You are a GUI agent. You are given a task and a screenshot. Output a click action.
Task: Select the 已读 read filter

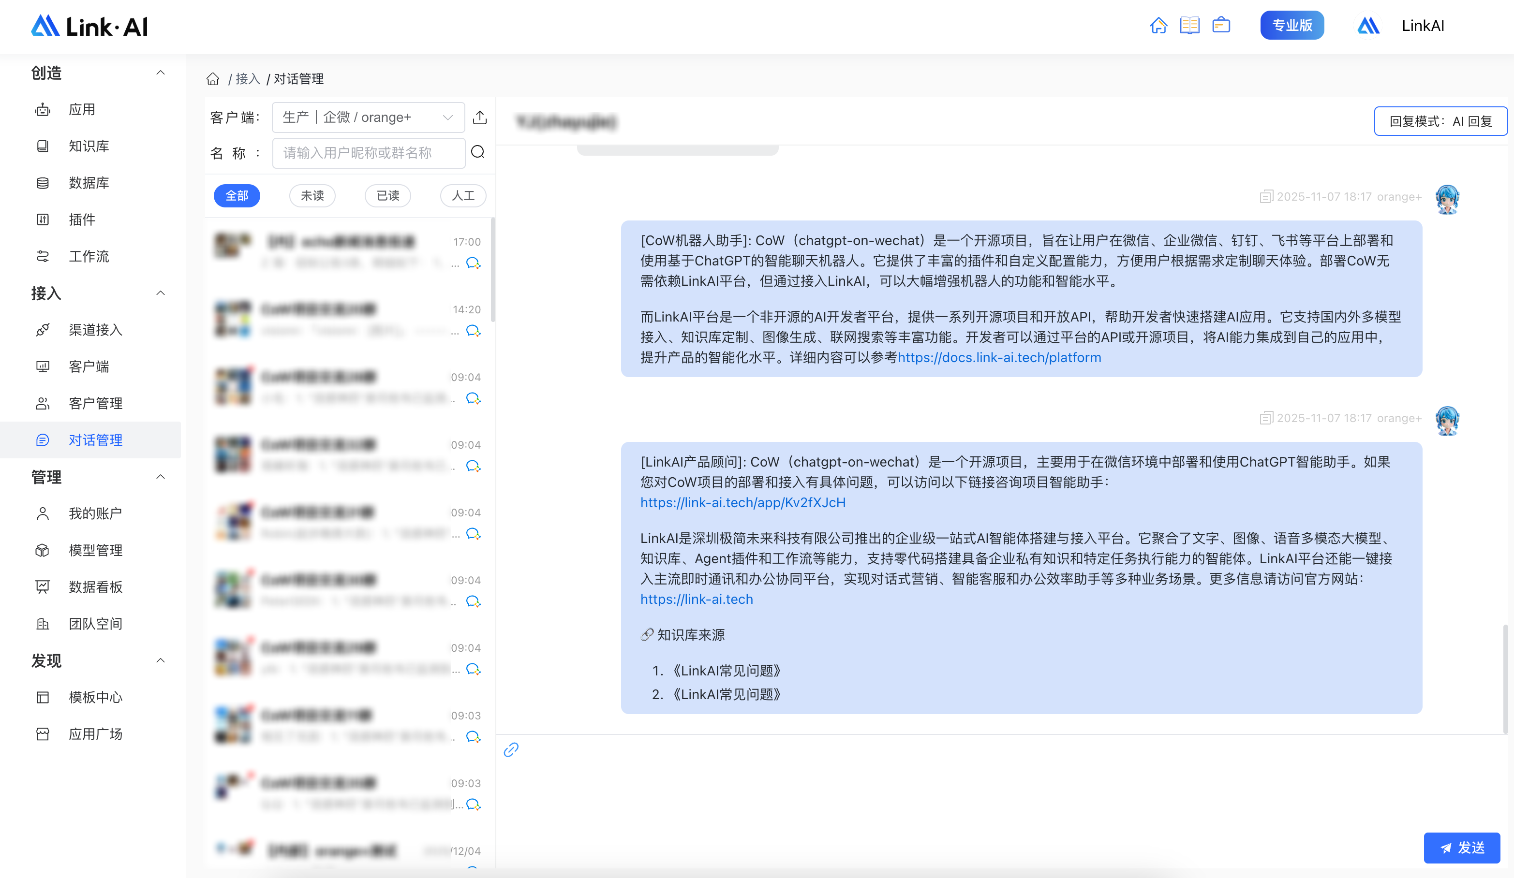tap(387, 196)
